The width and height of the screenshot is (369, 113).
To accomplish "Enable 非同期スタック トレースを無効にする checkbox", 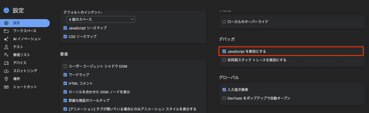I will pos(224,60).
